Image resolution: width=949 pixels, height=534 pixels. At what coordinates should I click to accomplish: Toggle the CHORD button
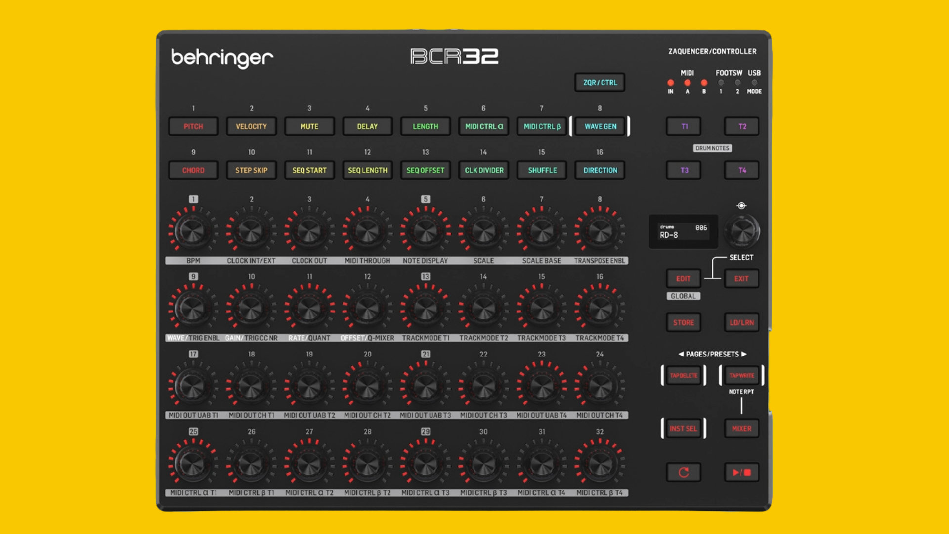pos(193,170)
